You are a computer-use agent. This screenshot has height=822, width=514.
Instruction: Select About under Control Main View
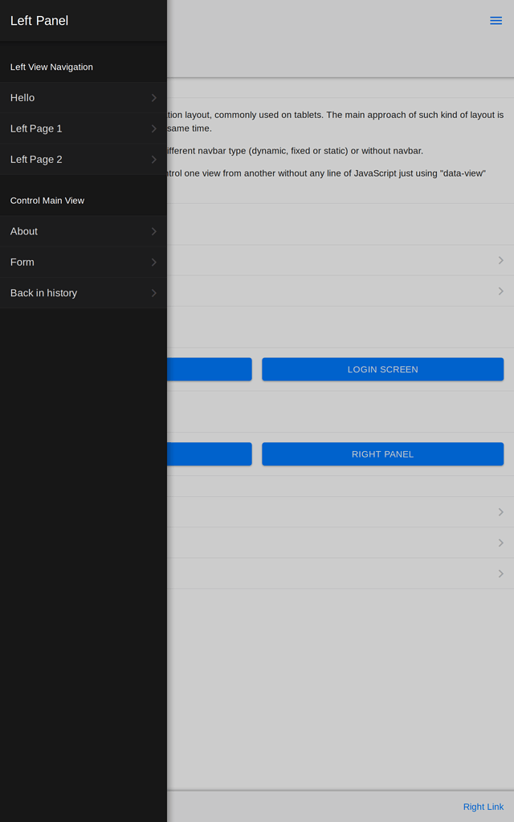coord(84,231)
